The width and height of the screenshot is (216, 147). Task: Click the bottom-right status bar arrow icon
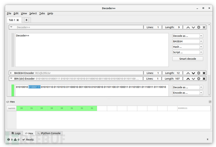(x=208, y=140)
